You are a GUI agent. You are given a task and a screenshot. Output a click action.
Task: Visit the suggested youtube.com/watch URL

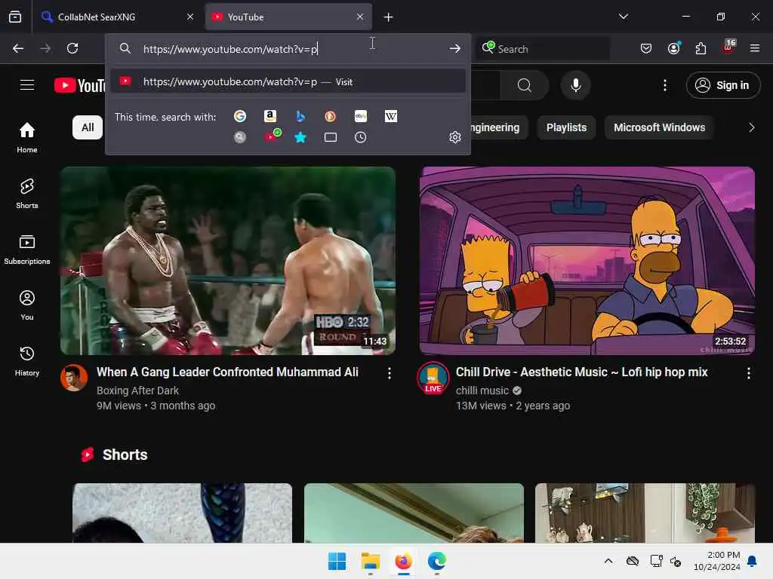pyautogui.click(x=288, y=81)
